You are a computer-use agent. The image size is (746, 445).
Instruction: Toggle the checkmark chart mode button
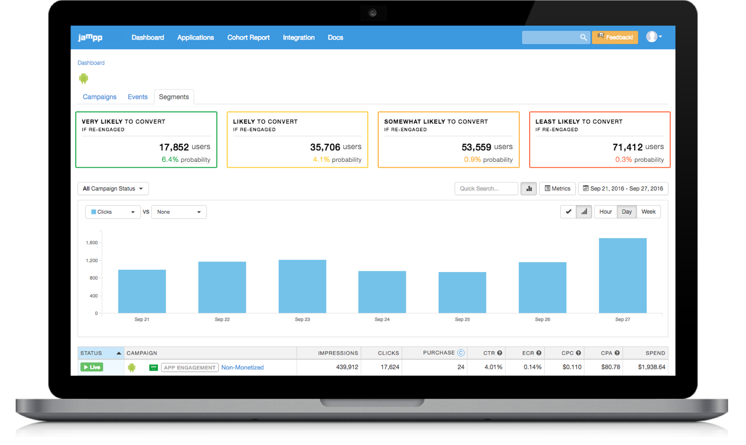tap(568, 212)
